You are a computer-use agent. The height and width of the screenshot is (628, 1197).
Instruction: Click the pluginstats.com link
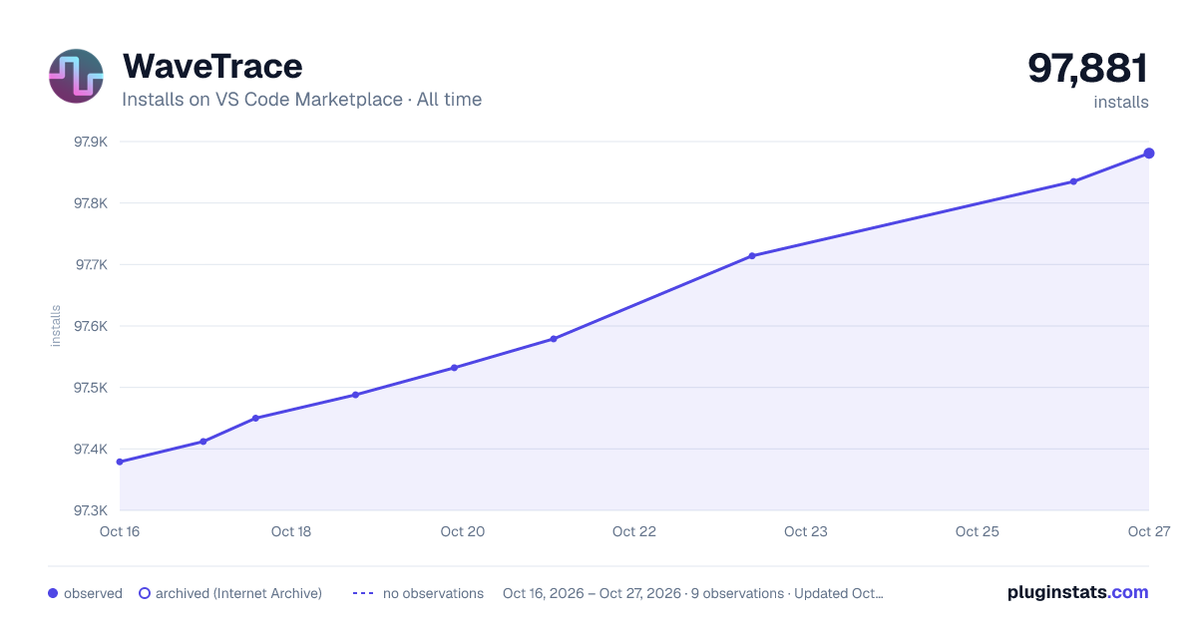pyautogui.click(x=1078, y=592)
